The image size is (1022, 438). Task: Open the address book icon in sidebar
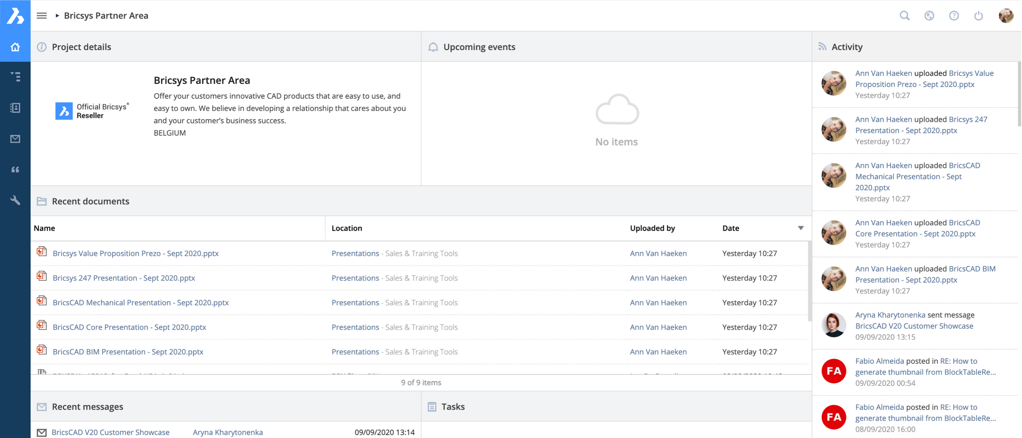point(15,108)
